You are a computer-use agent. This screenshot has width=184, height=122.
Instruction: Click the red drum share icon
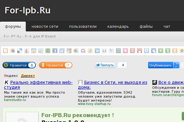140,51
